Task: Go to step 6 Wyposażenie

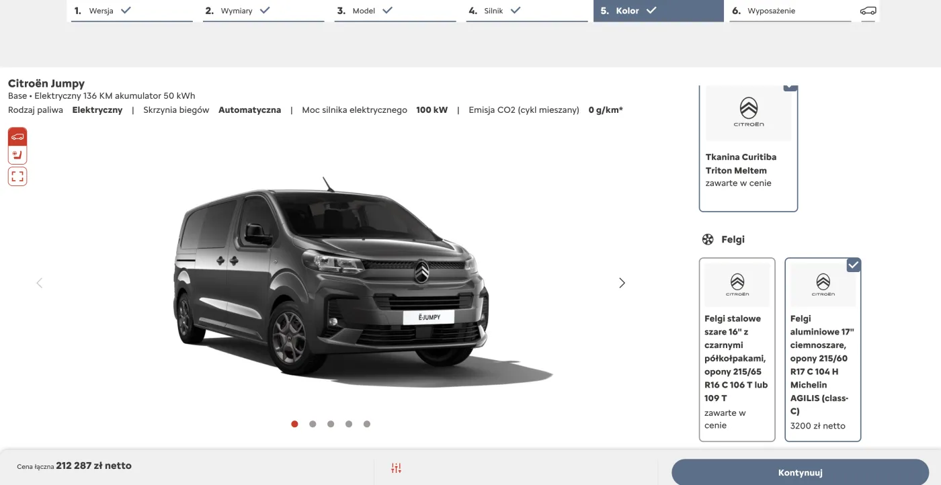Action: (x=790, y=11)
